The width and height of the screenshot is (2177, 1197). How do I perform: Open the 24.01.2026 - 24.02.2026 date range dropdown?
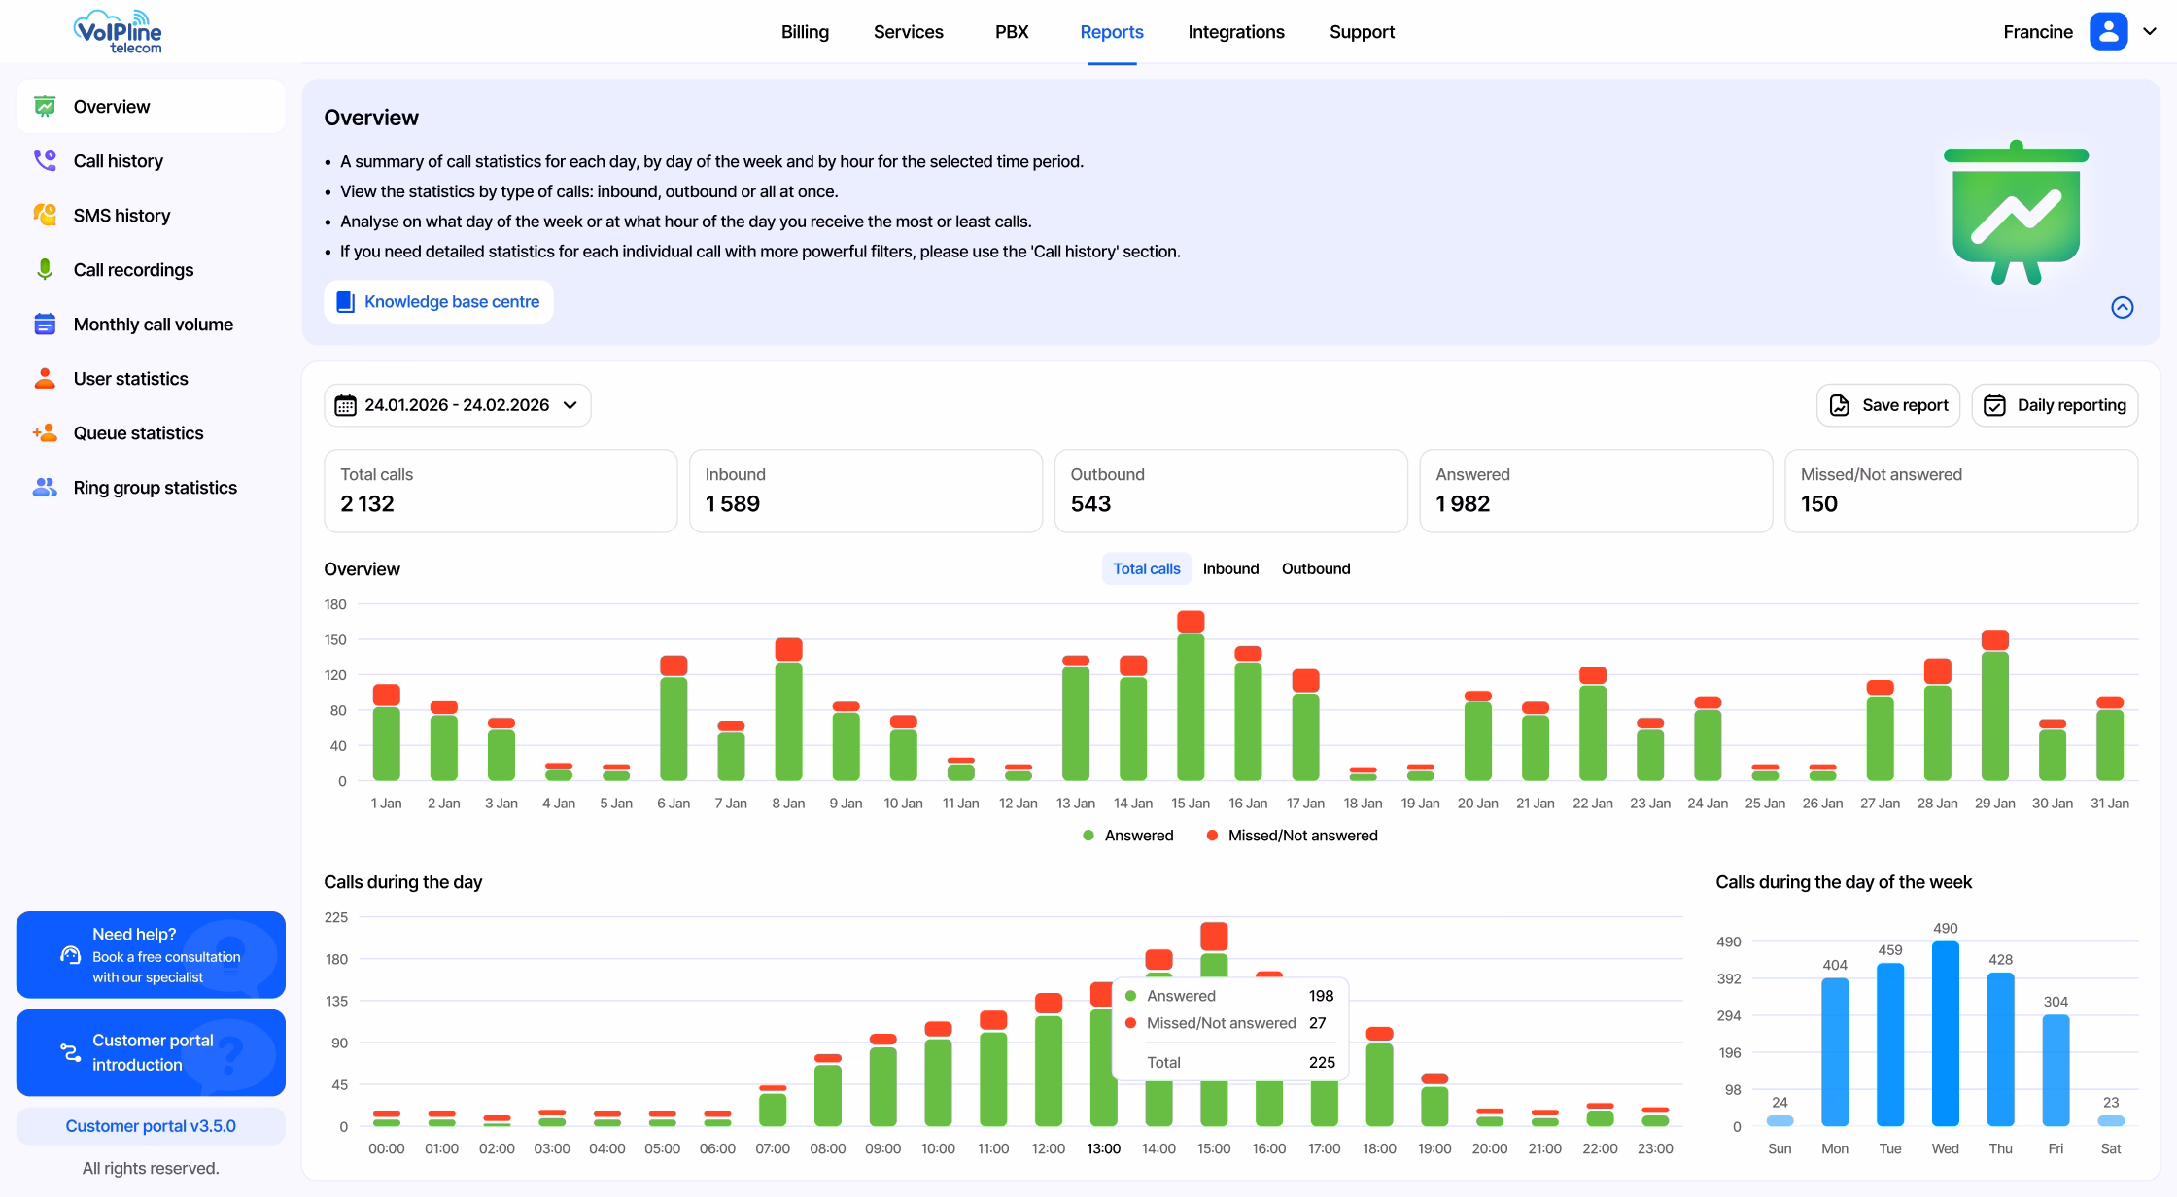pyautogui.click(x=457, y=405)
